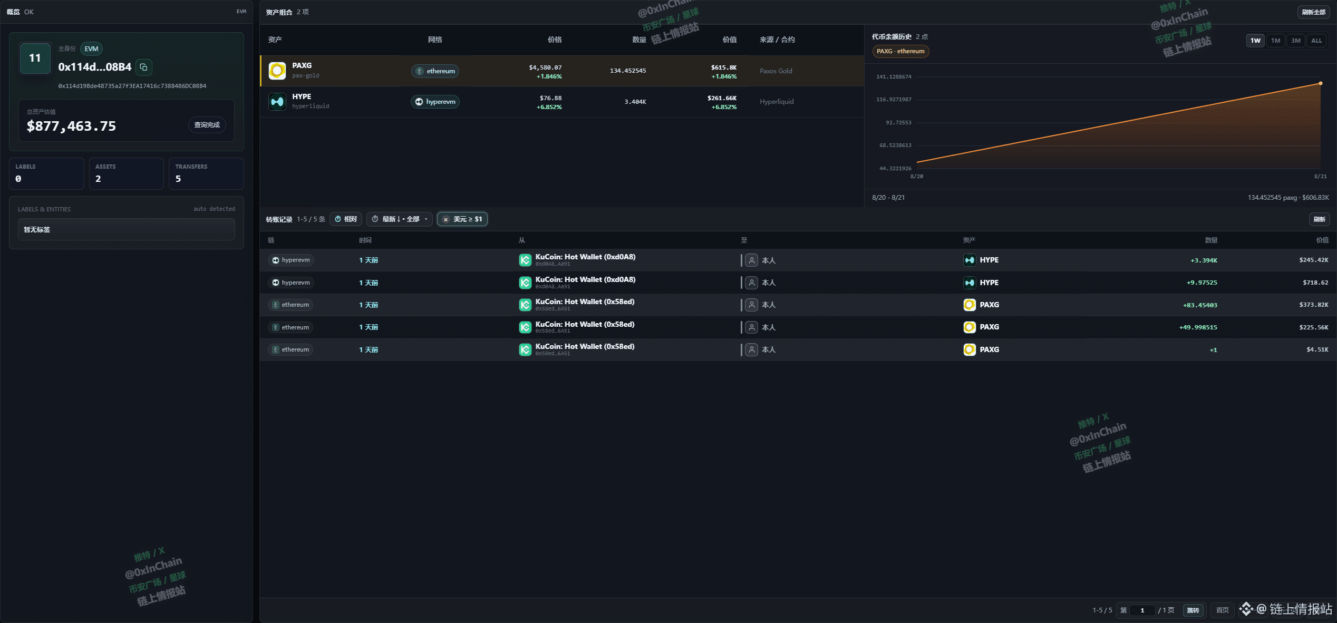The image size is (1337, 623).
Task: Click the chart's latest data point at 8/21
Action: [x=1321, y=83]
